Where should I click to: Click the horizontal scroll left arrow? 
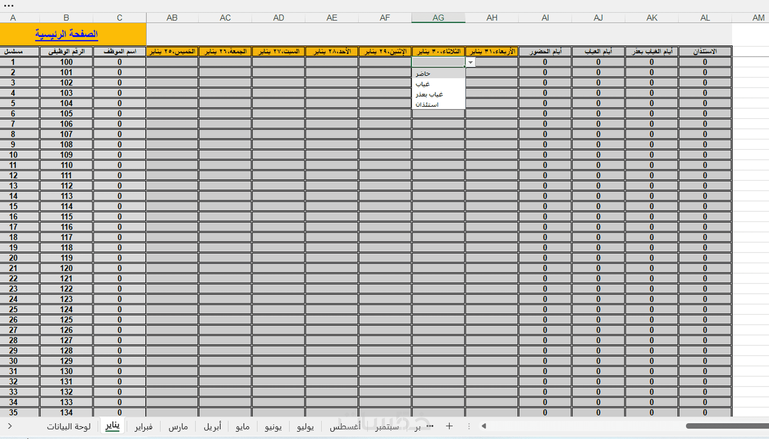(484, 426)
